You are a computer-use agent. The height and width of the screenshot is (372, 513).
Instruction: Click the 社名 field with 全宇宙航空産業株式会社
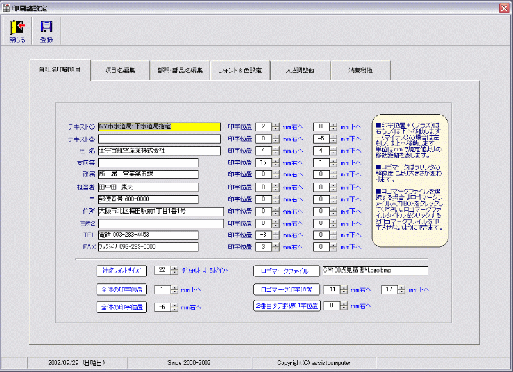[159, 151]
